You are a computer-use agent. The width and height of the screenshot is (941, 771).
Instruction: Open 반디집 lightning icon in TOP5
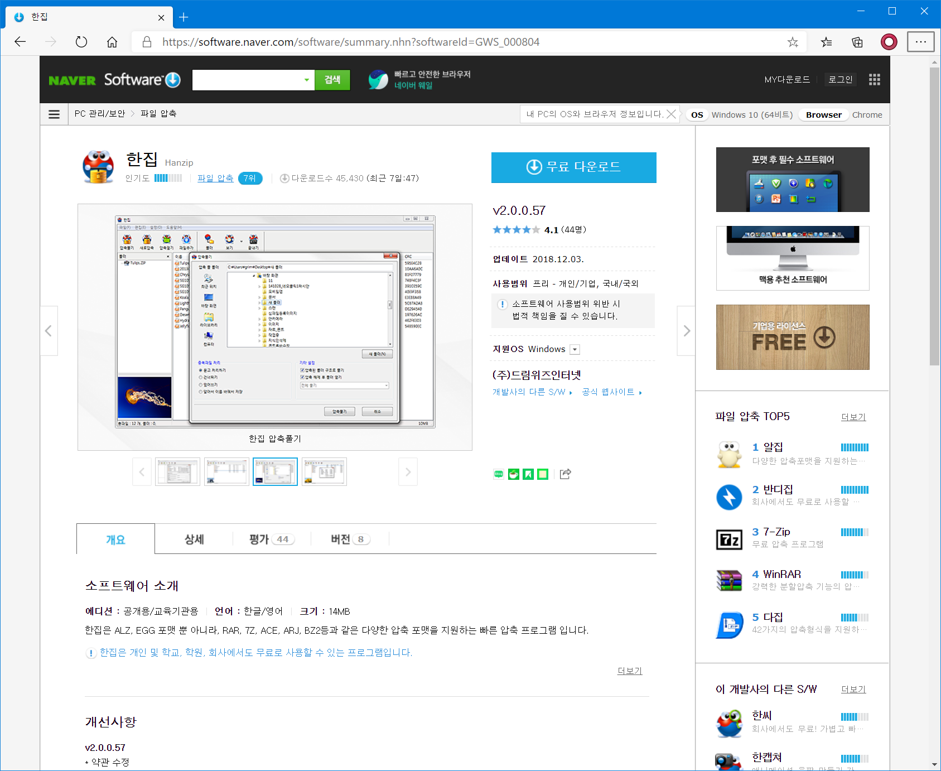pyautogui.click(x=729, y=497)
